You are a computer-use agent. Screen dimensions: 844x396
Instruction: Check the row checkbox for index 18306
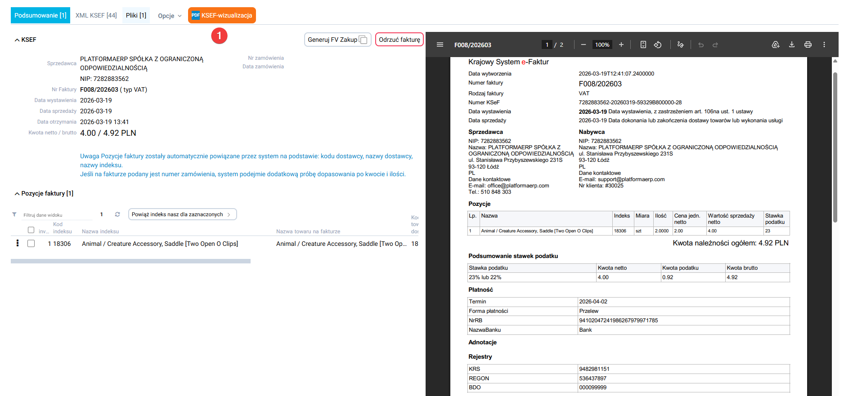point(31,244)
